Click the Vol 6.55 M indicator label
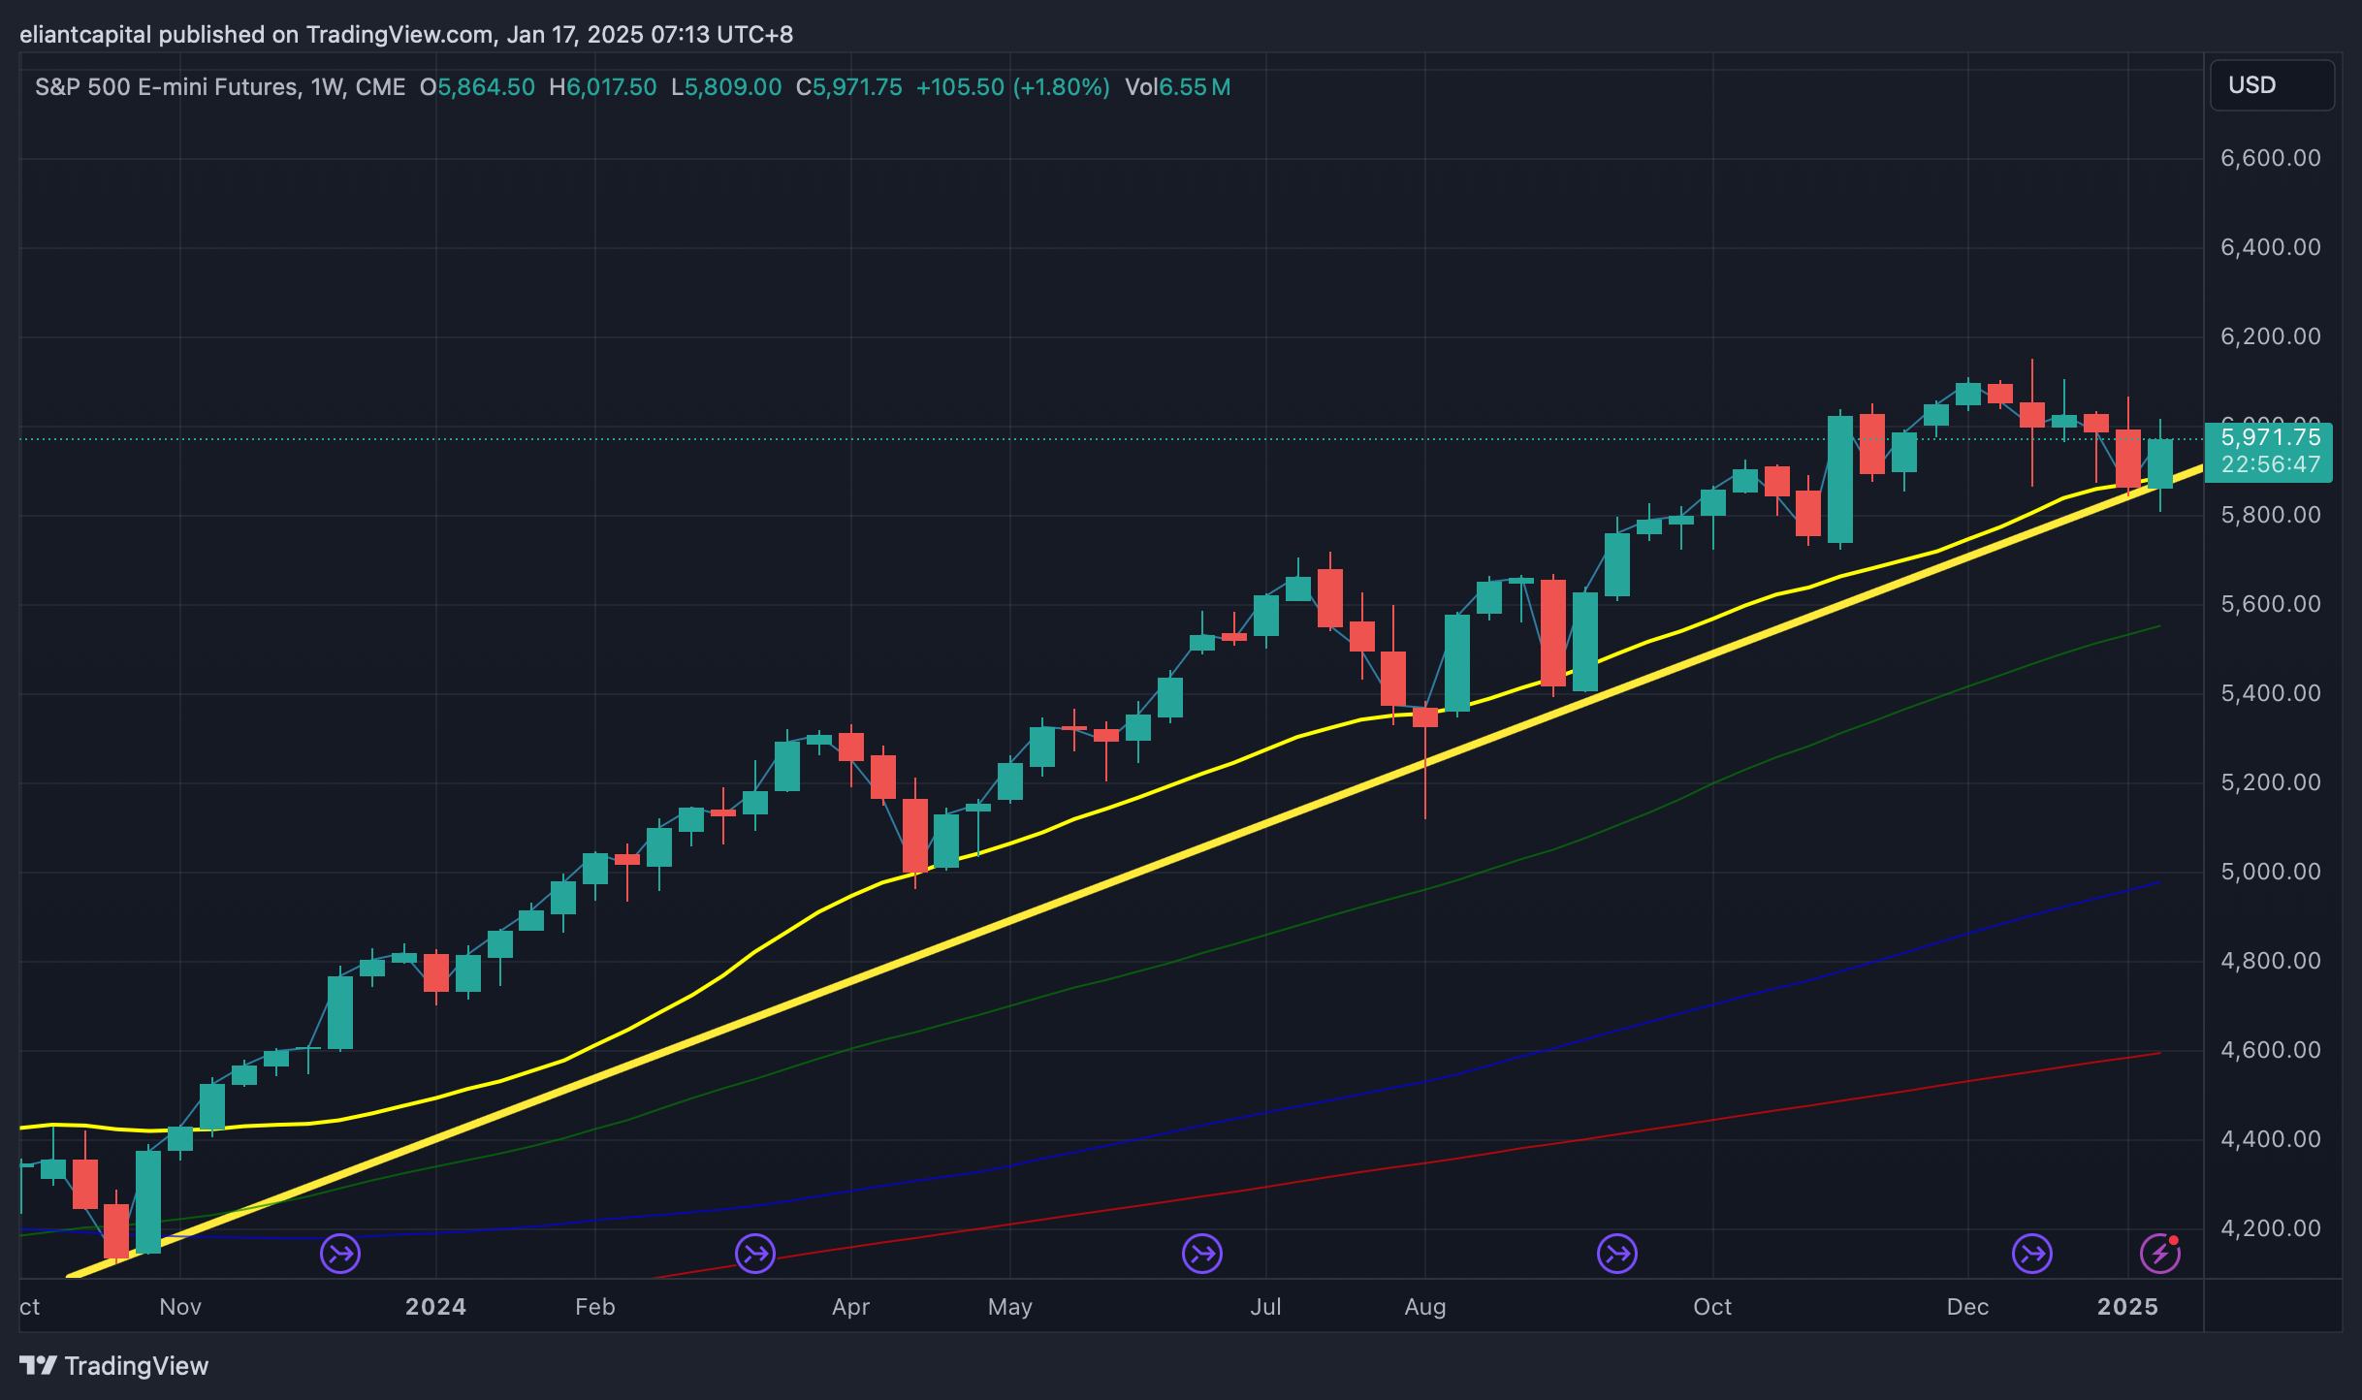The image size is (2362, 1400). 1177,87
